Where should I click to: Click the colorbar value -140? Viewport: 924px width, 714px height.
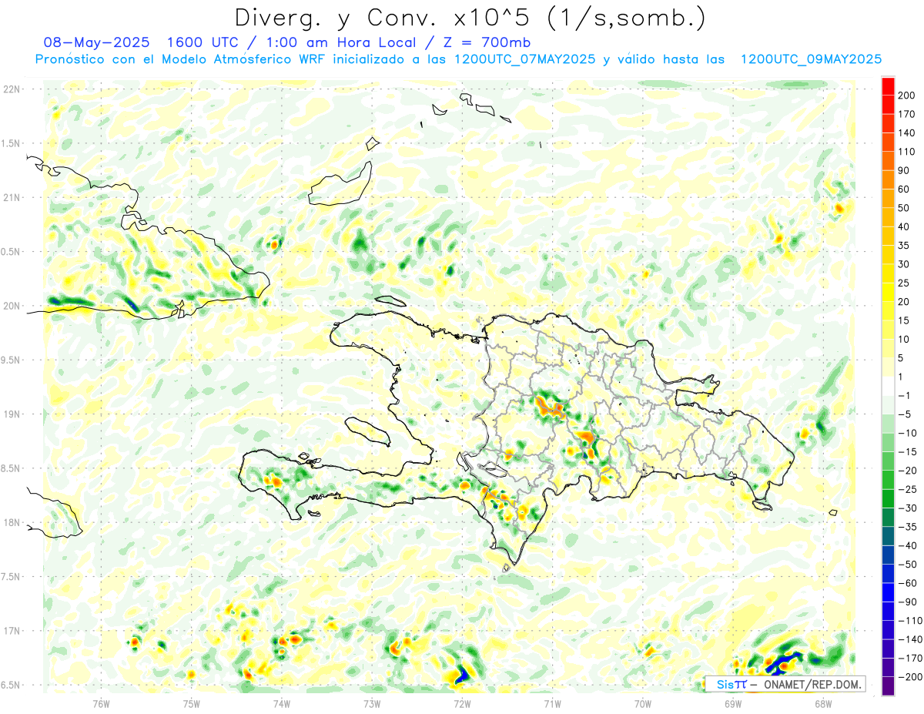[x=911, y=640]
